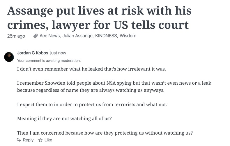This screenshot has width=230, height=146.
Task: Click the sentence about protecting from terrorists
Action: [92, 105]
